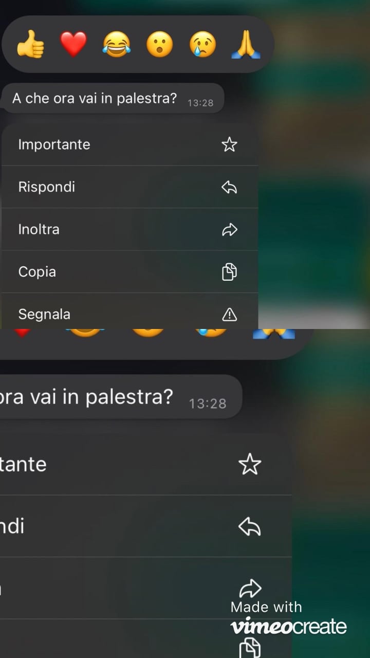The image size is (370, 658).
Task: React with the red heart emoji
Action: pos(73,44)
